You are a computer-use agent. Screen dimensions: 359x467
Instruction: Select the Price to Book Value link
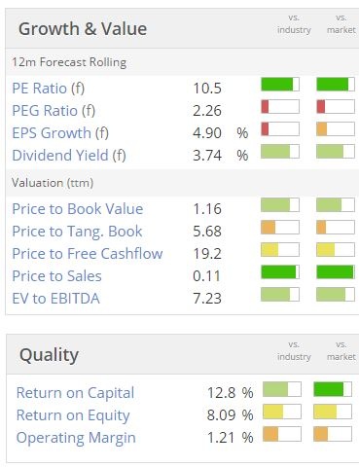pyautogui.click(x=78, y=209)
